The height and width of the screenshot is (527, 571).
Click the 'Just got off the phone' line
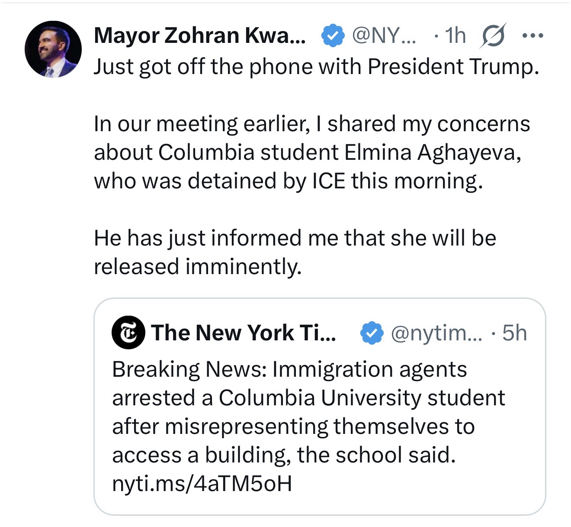(316, 67)
